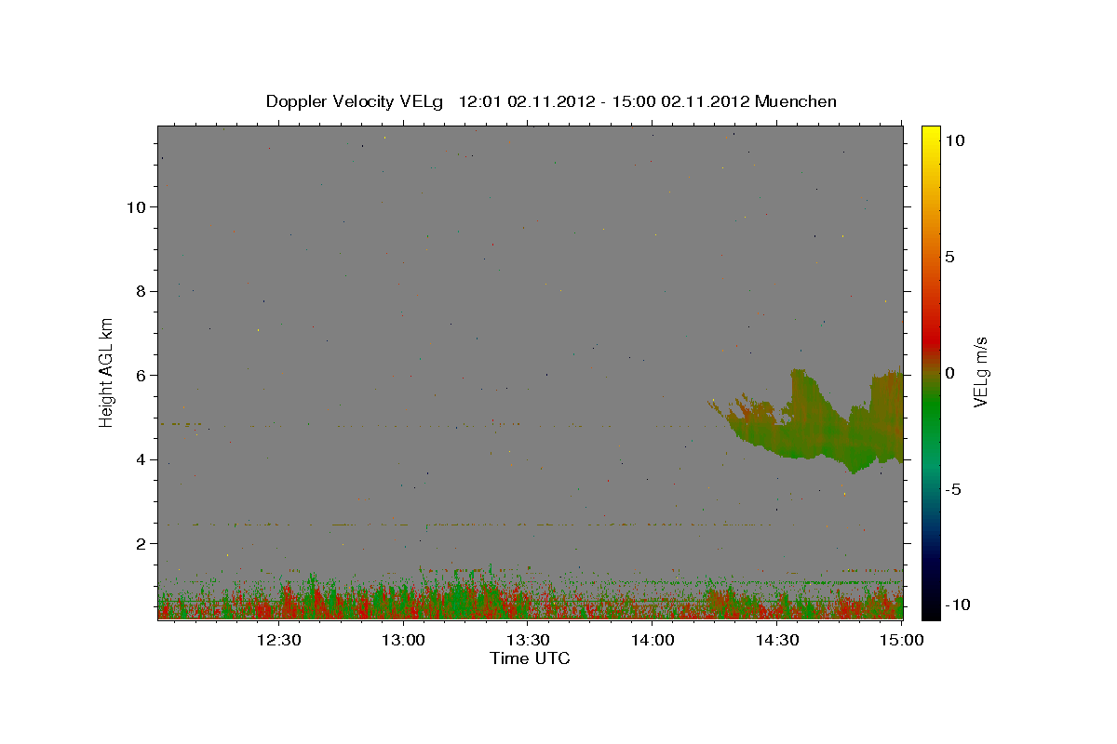1117x744 pixels.
Task: Click the colorbar tick label 5
Action: (949, 257)
